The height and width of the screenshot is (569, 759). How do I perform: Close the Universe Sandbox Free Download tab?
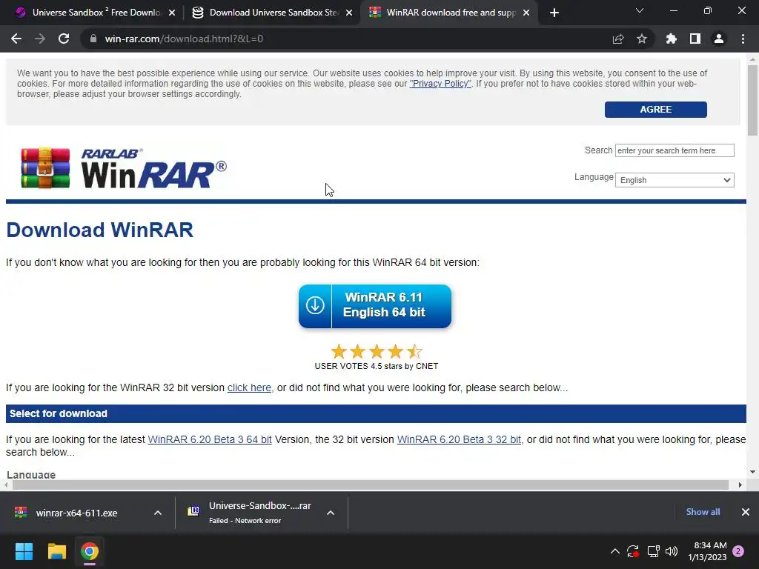pyautogui.click(x=172, y=13)
